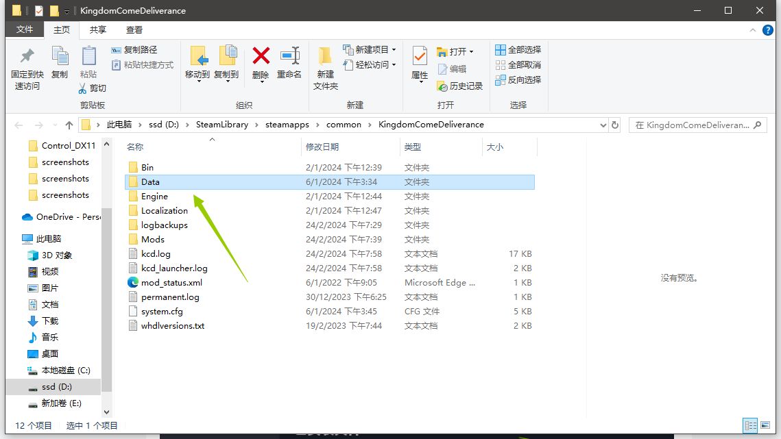Image resolution: width=781 pixels, height=439 pixels.
Task: Click the Edit (编辑) button
Action: pos(452,68)
